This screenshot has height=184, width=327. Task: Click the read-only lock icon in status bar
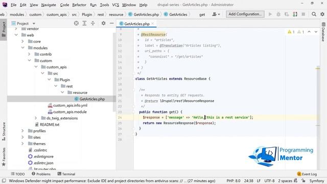tap(303, 180)
